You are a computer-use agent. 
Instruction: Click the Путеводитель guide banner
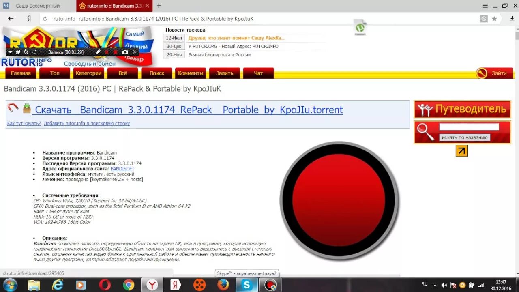(462, 109)
